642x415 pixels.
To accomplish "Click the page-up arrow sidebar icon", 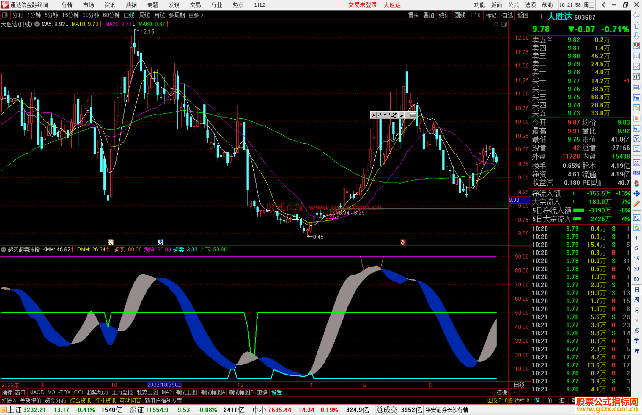I will (636, 25).
